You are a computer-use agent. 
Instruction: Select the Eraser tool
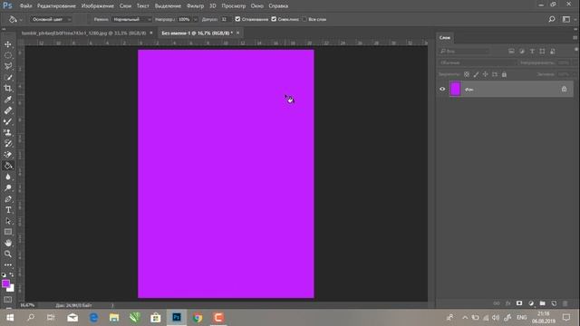(x=8, y=155)
